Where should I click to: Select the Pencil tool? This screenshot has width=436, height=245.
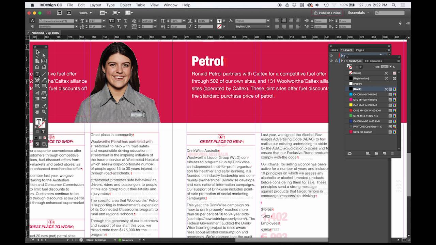(44, 80)
